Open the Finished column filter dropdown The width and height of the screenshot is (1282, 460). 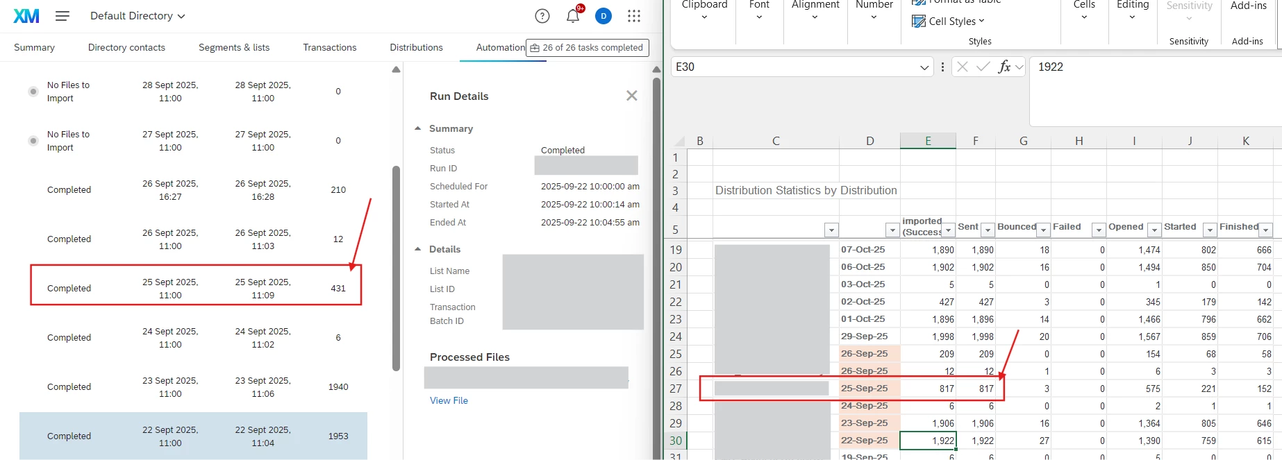pos(1266,230)
